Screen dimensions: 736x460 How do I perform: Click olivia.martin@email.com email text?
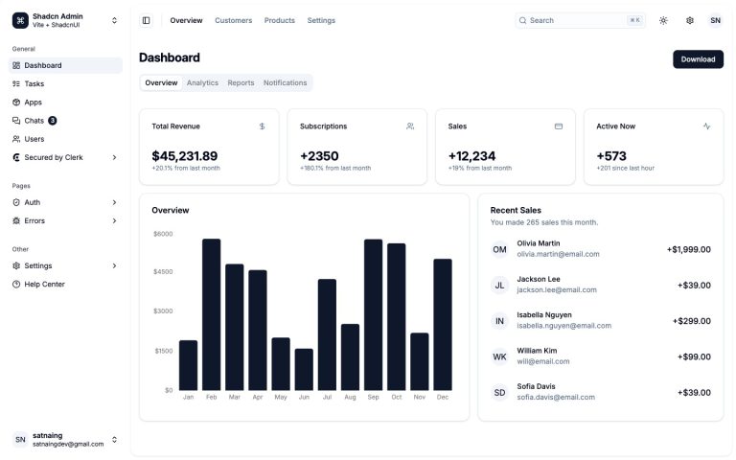tap(558, 254)
